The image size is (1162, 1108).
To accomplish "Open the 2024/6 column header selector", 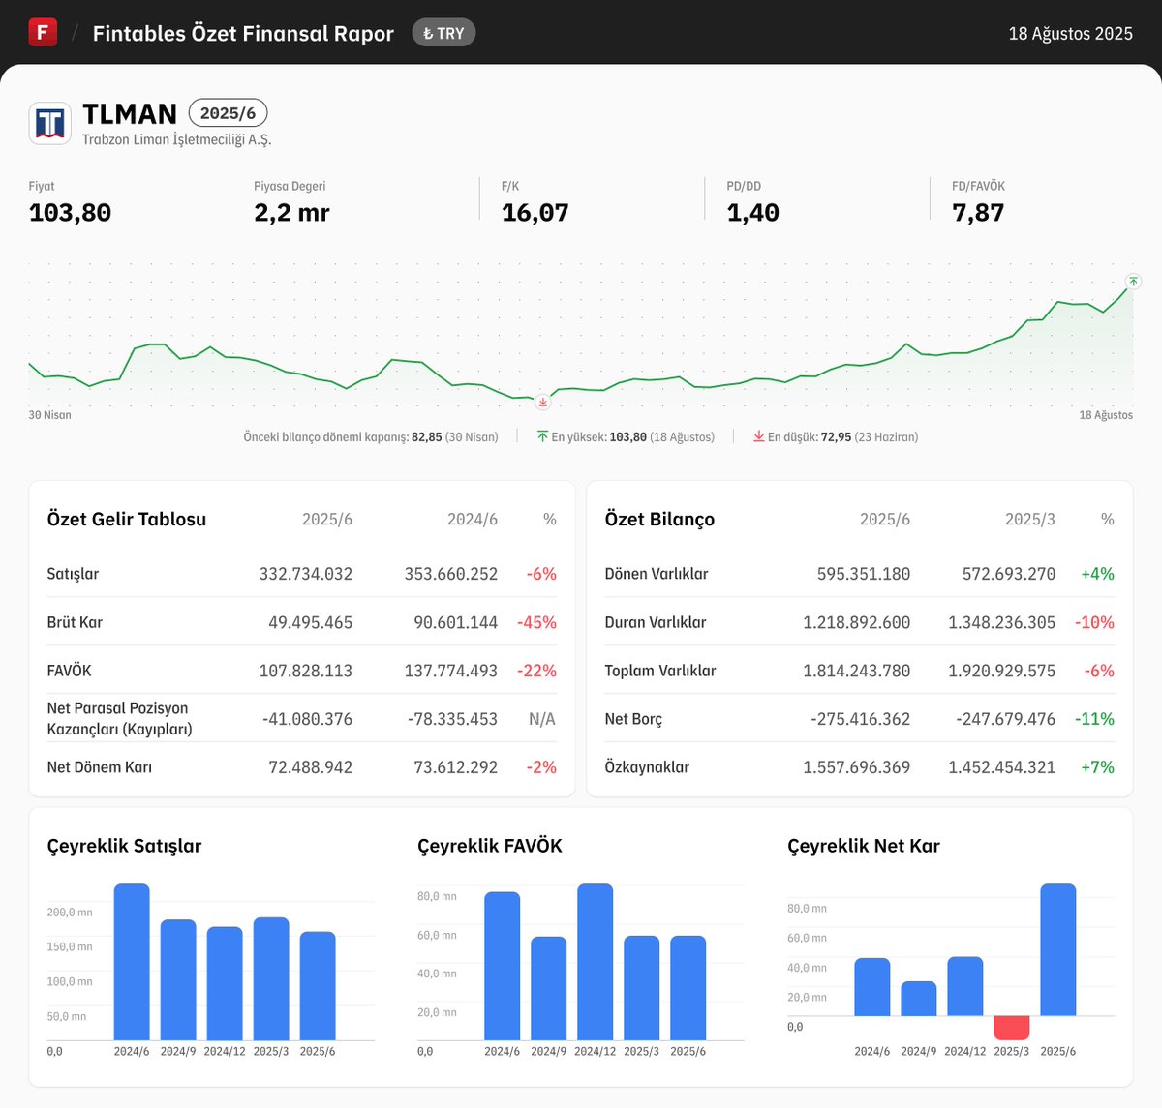I will [x=473, y=519].
